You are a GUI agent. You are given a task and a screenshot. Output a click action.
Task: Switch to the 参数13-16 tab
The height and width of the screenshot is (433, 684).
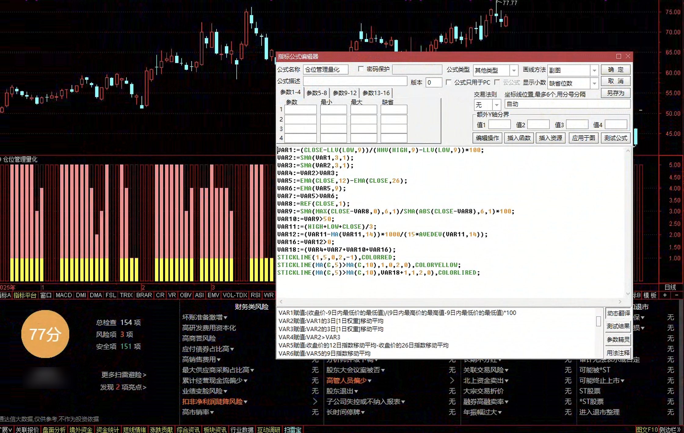(376, 93)
